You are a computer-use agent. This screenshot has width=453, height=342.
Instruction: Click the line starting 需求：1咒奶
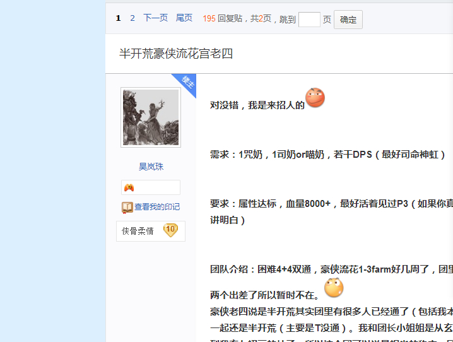tap(327, 155)
